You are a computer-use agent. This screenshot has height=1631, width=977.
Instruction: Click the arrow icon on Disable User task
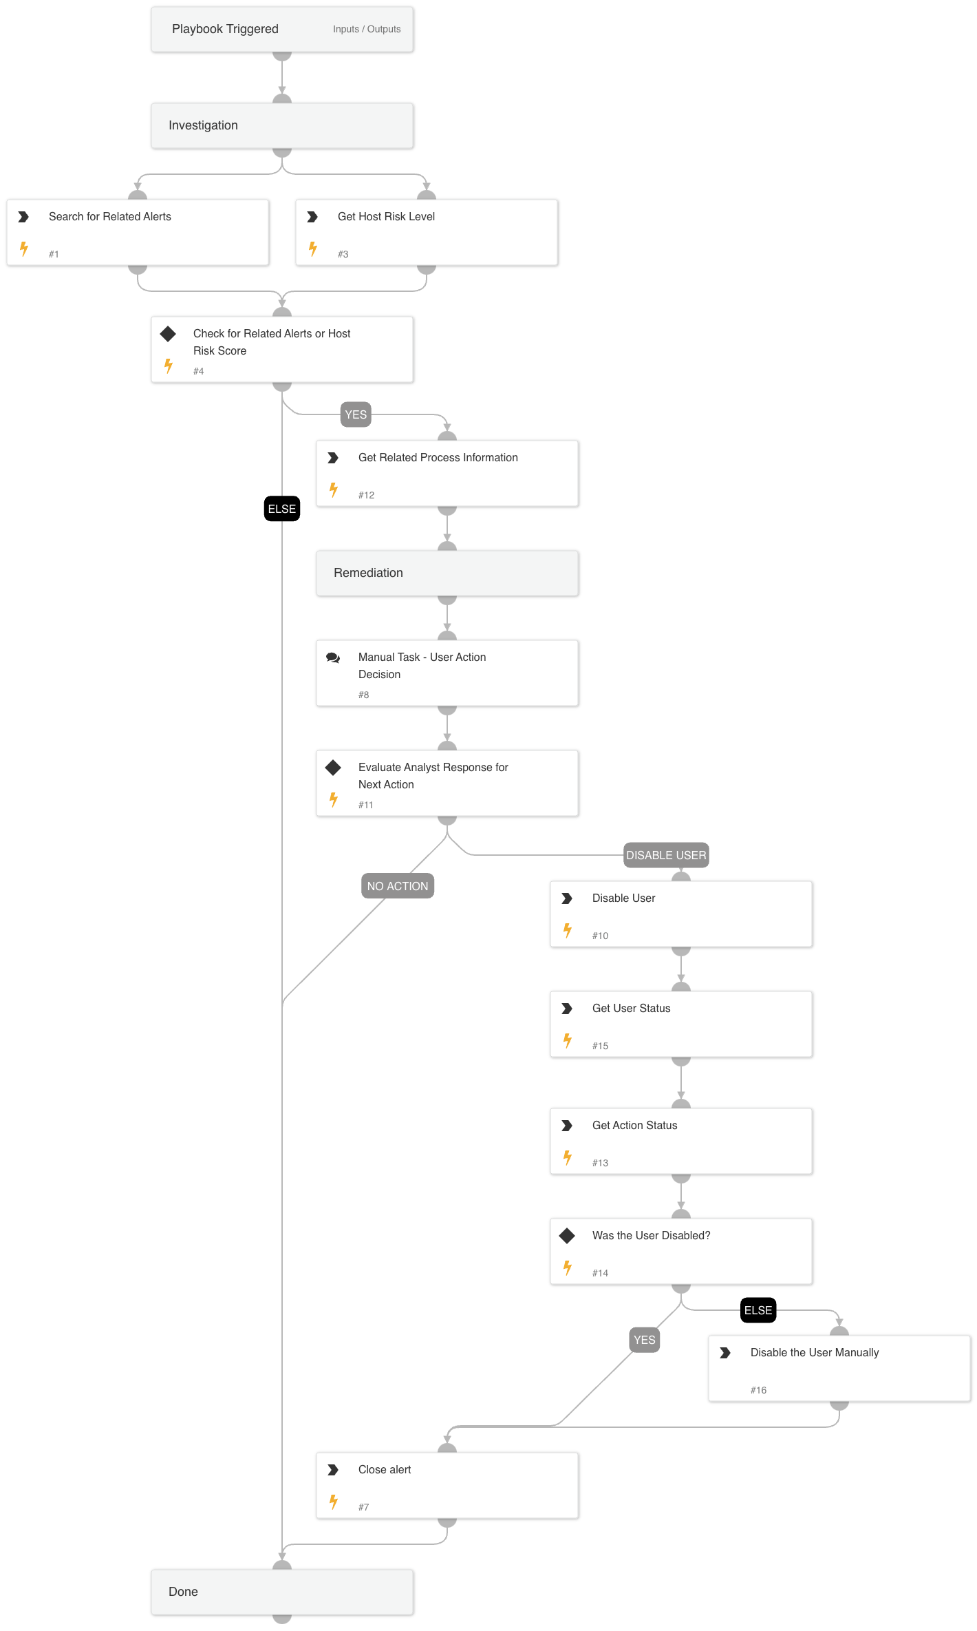(567, 898)
